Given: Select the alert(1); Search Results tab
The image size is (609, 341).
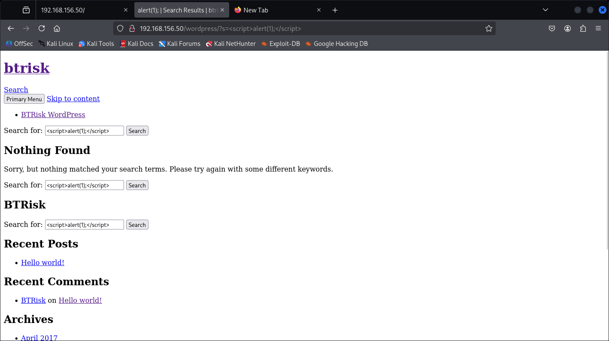Looking at the screenshot, I should pyautogui.click(x=181, y=10).
